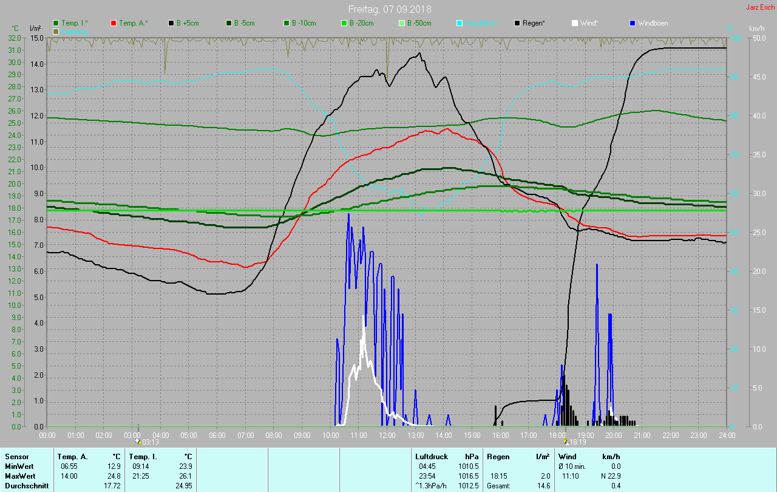Click the Sensor header in stats table
This screenshot has height=492, width=777.
click(x=16, y=456)
